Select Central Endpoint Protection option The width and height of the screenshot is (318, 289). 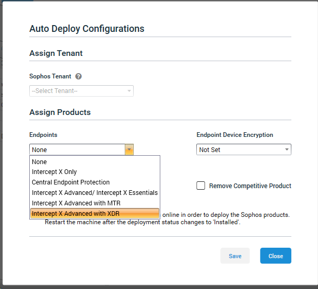95,182
